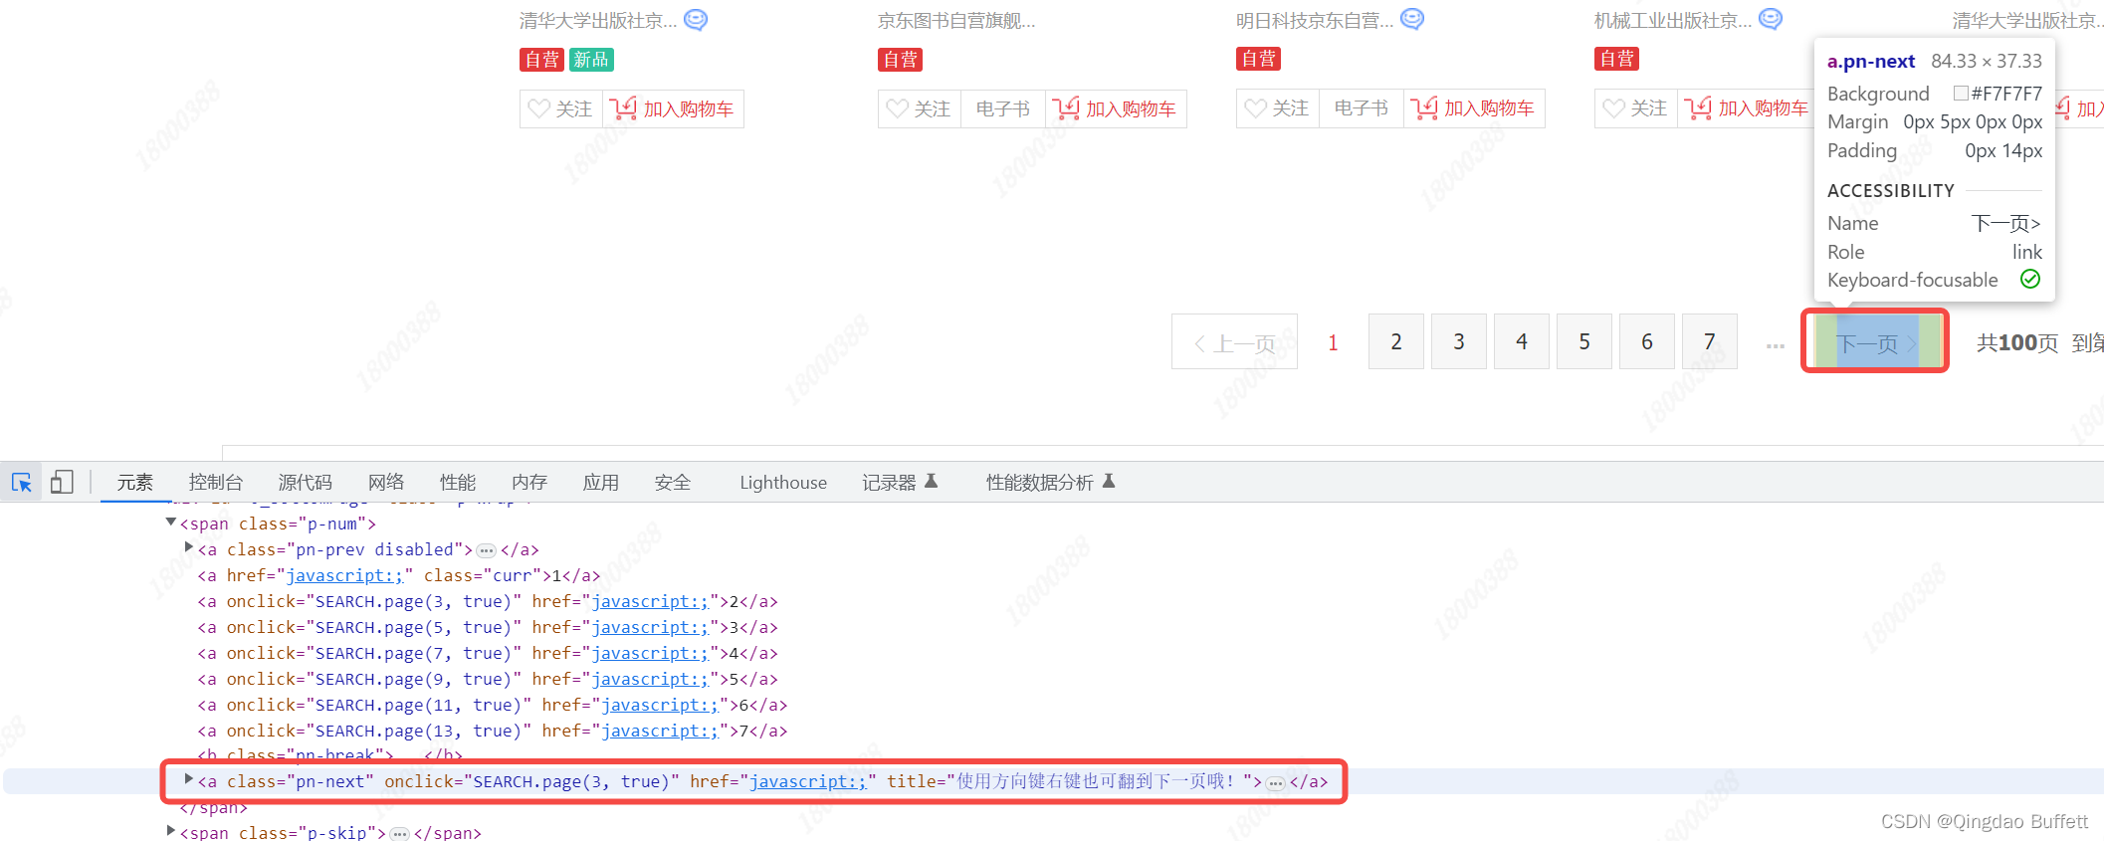
Task: Click 关注 under 京东图书自营旗舰 product
Action: 920,108
